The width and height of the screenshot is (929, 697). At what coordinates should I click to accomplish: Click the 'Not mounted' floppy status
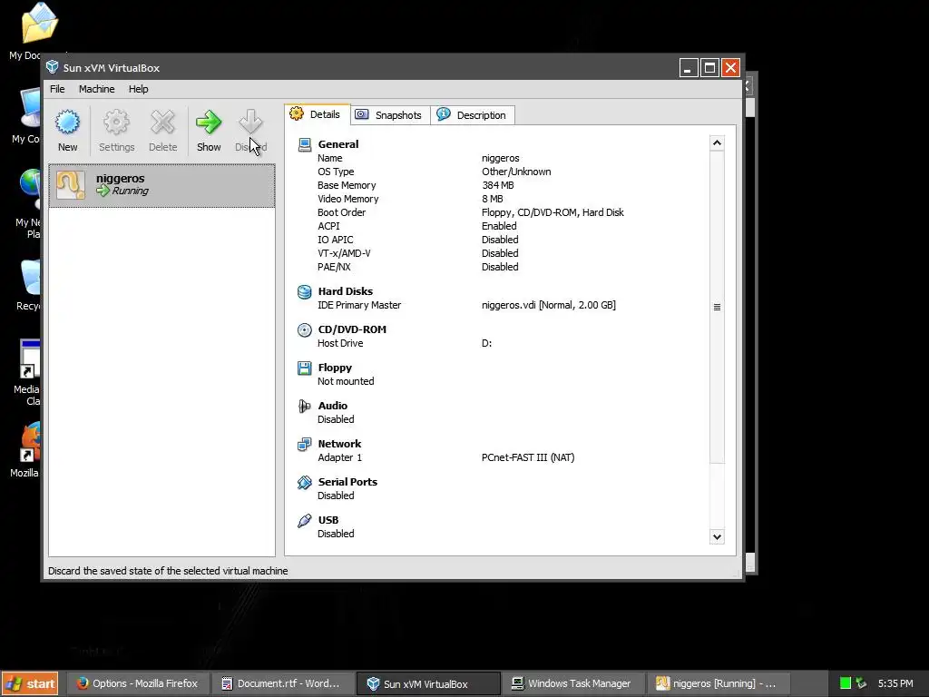pyautogui.click(x=346, y=381)
